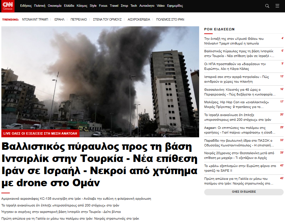Open the KC-135 aircraft crash sub-headline
The image size is (285, 223).
point(76,199)
